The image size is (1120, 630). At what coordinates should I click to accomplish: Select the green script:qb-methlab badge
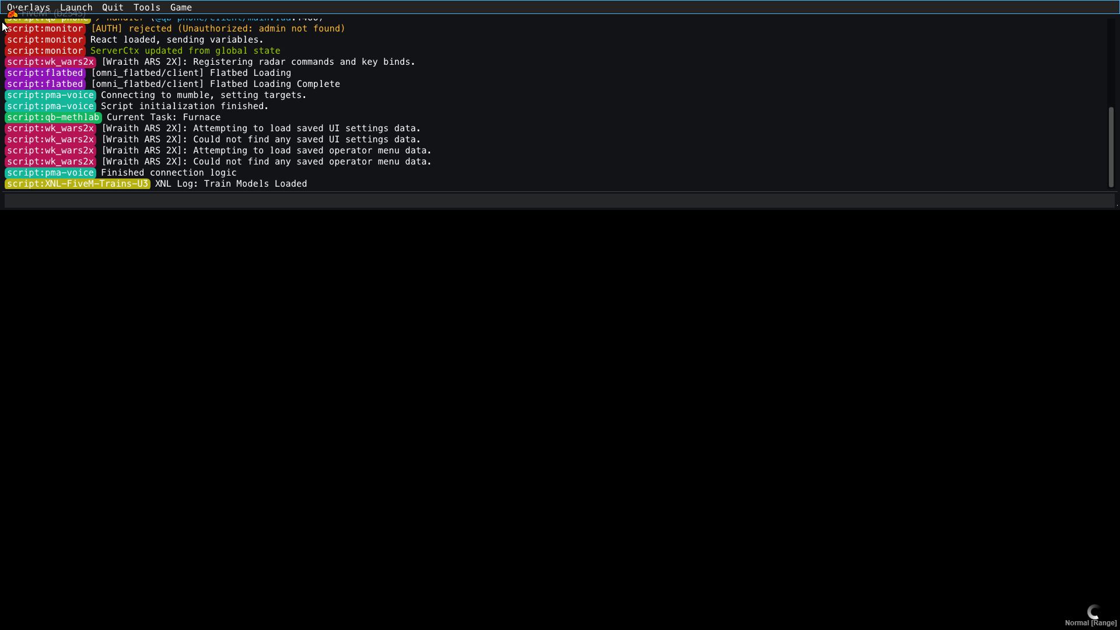53,117
